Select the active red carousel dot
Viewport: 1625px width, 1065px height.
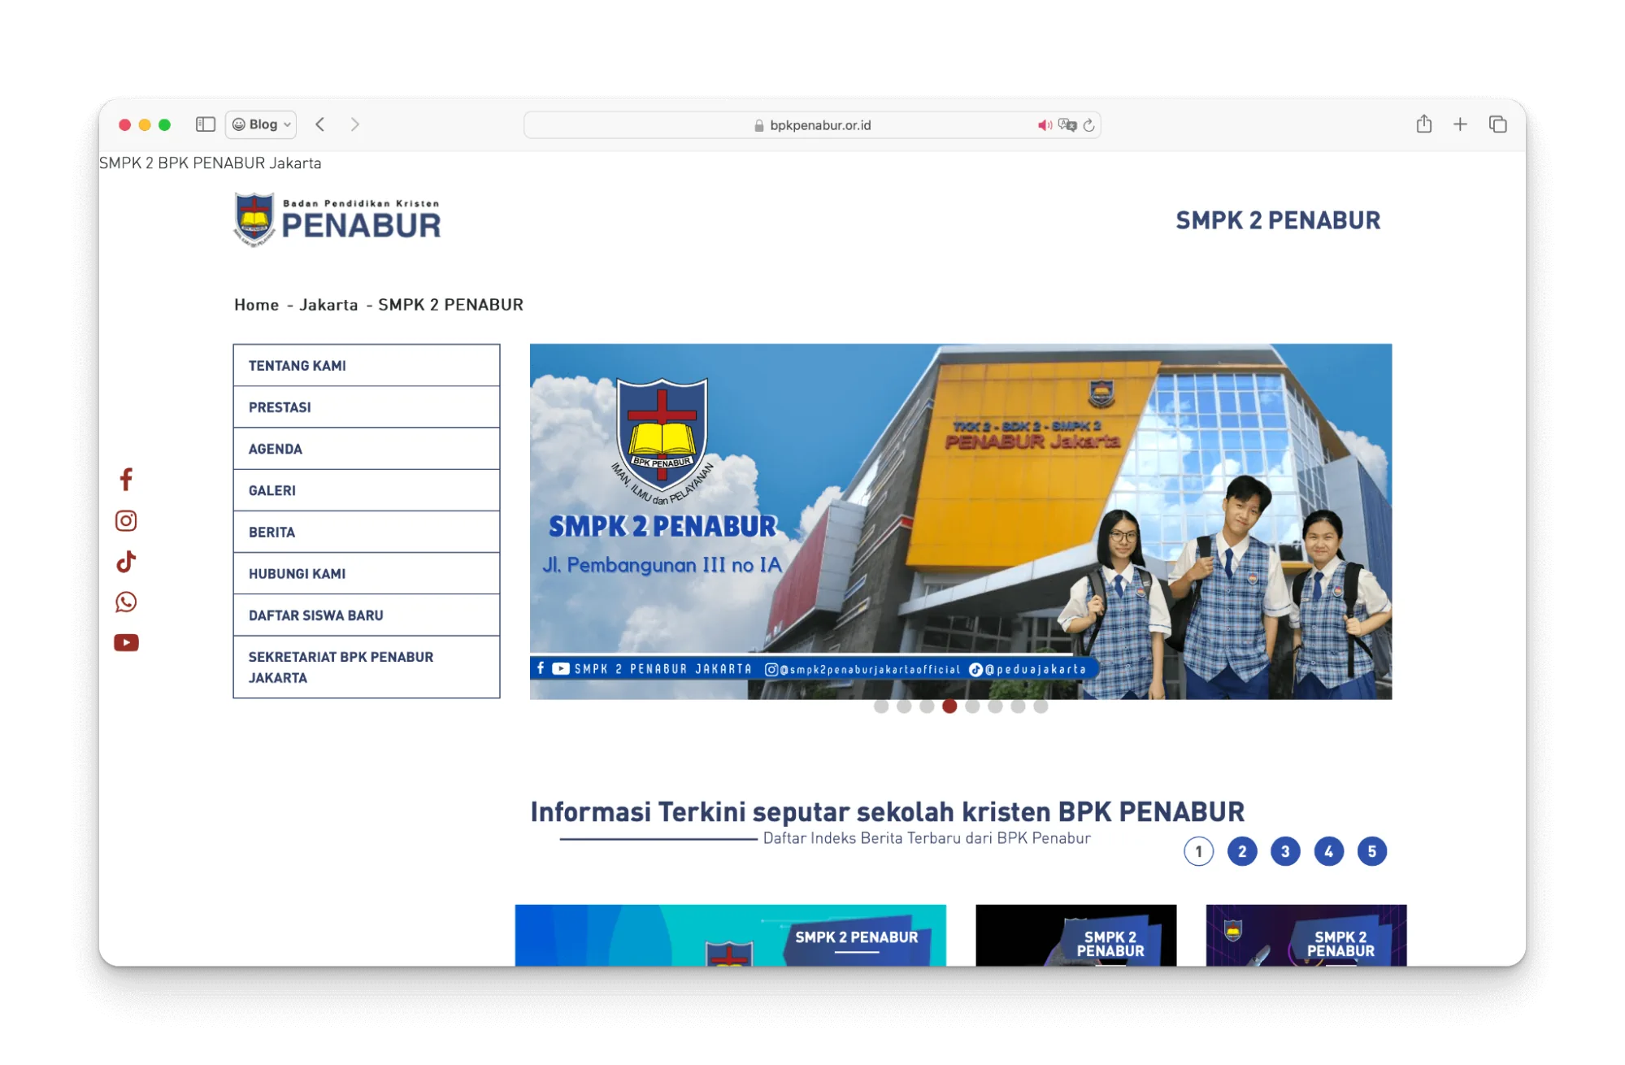tap(949, 706)
